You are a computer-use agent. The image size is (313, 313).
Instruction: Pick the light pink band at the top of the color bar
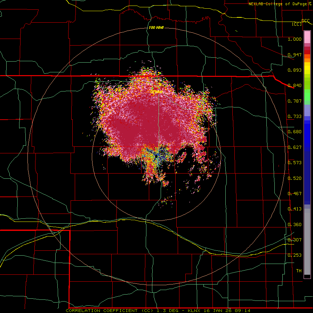(x=307, y=37)
